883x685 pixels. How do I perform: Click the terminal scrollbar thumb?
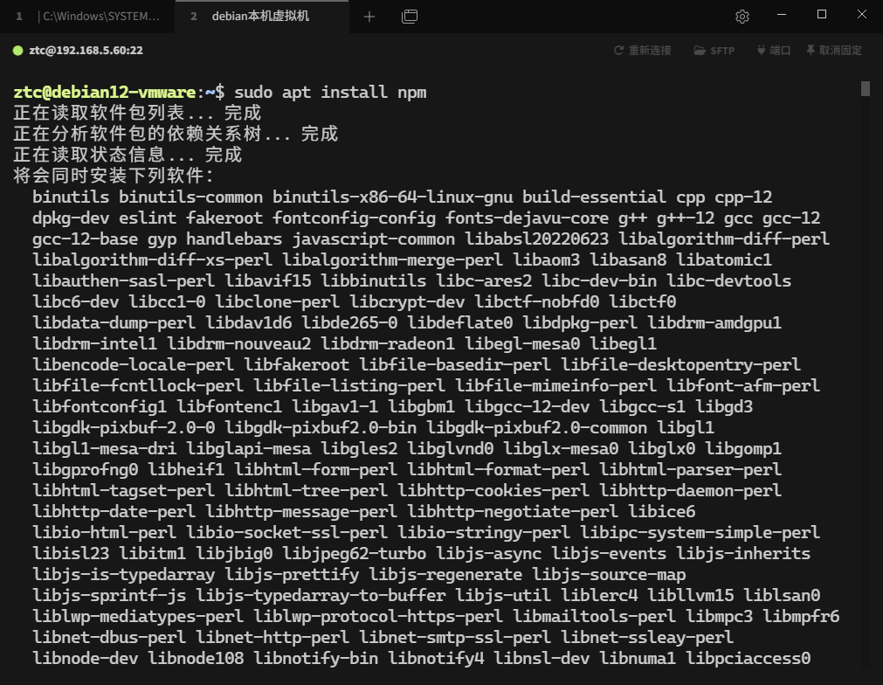pos(866,87)
